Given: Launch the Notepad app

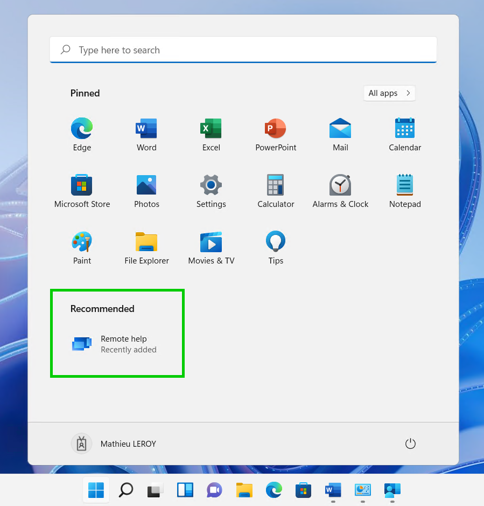Looking at the screenshot, I should [405, 191].
